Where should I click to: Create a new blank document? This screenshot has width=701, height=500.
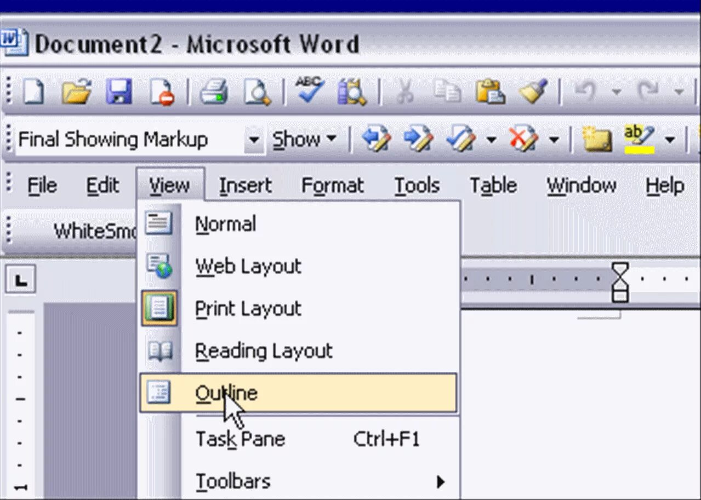click(x=33, y=91)
